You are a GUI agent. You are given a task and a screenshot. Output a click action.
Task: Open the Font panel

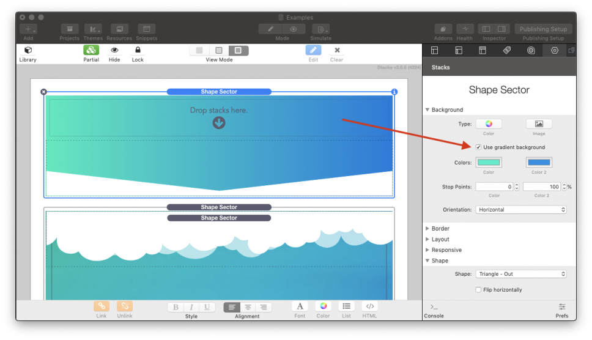tap(300, 306)
